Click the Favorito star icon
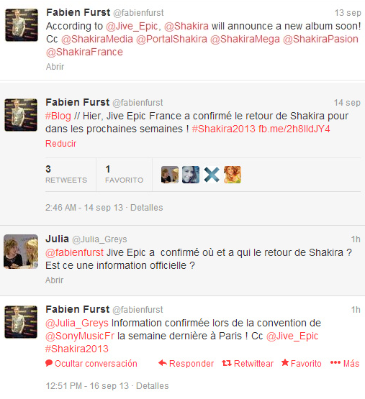Screen dimensions: 365x399 click(x=285, y=362)
